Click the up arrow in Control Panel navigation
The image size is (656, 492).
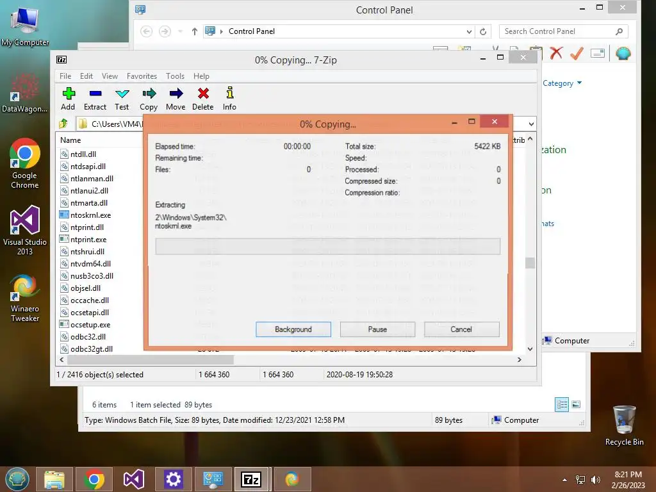tap(195, 31)
